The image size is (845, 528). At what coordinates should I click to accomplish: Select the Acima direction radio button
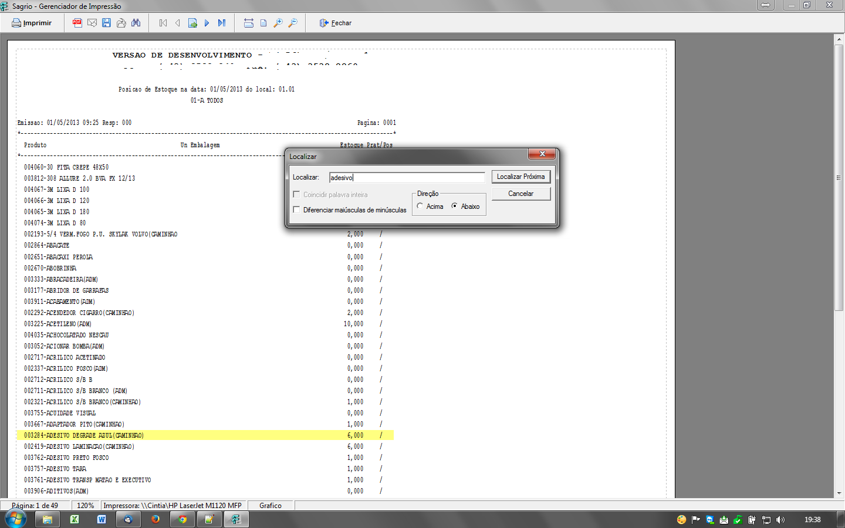pyautogui.click(x=420, y=206)
